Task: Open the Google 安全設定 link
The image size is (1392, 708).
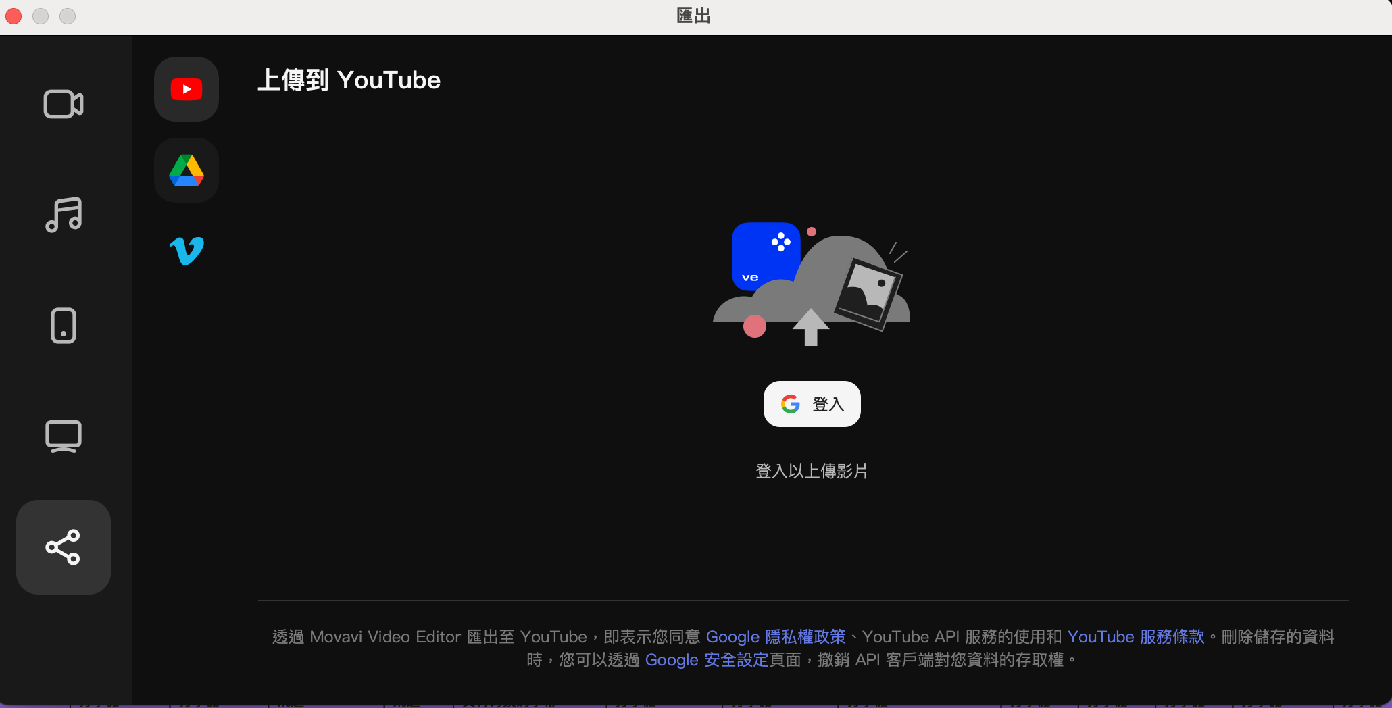Action: [x=707, y=659]
